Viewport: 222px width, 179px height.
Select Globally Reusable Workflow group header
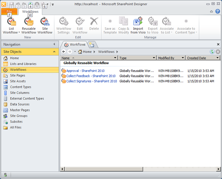(86, 63)
